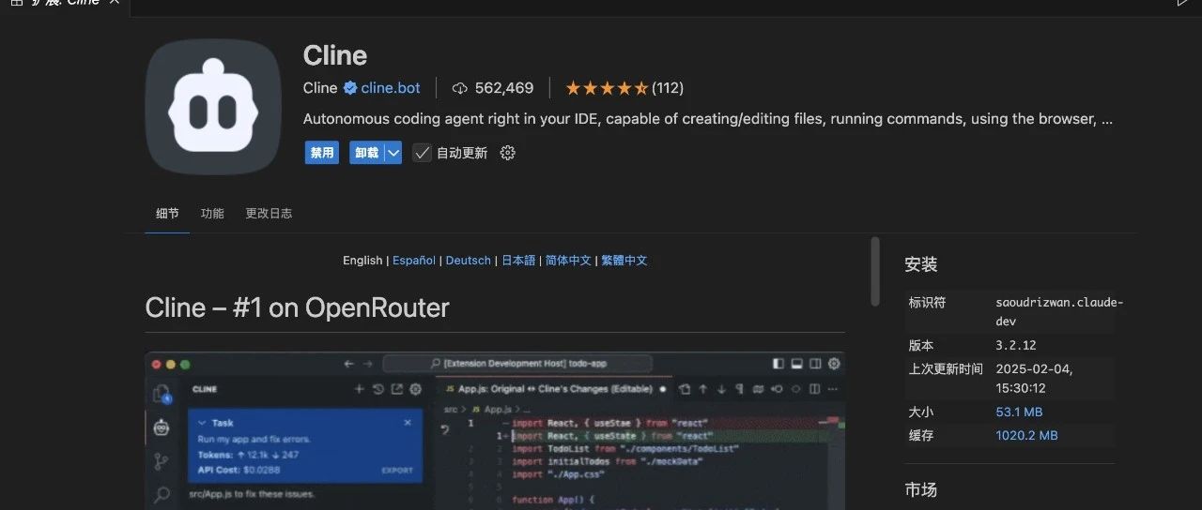Click the cloud download count icon
The height and width of the screenshot is (510, 1202).
(460, 88)
